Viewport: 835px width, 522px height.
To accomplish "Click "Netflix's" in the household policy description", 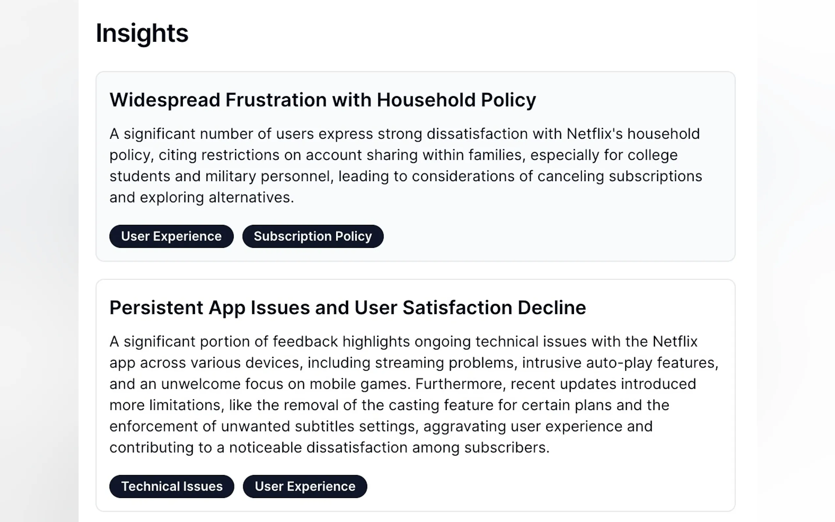I will 594,134.
